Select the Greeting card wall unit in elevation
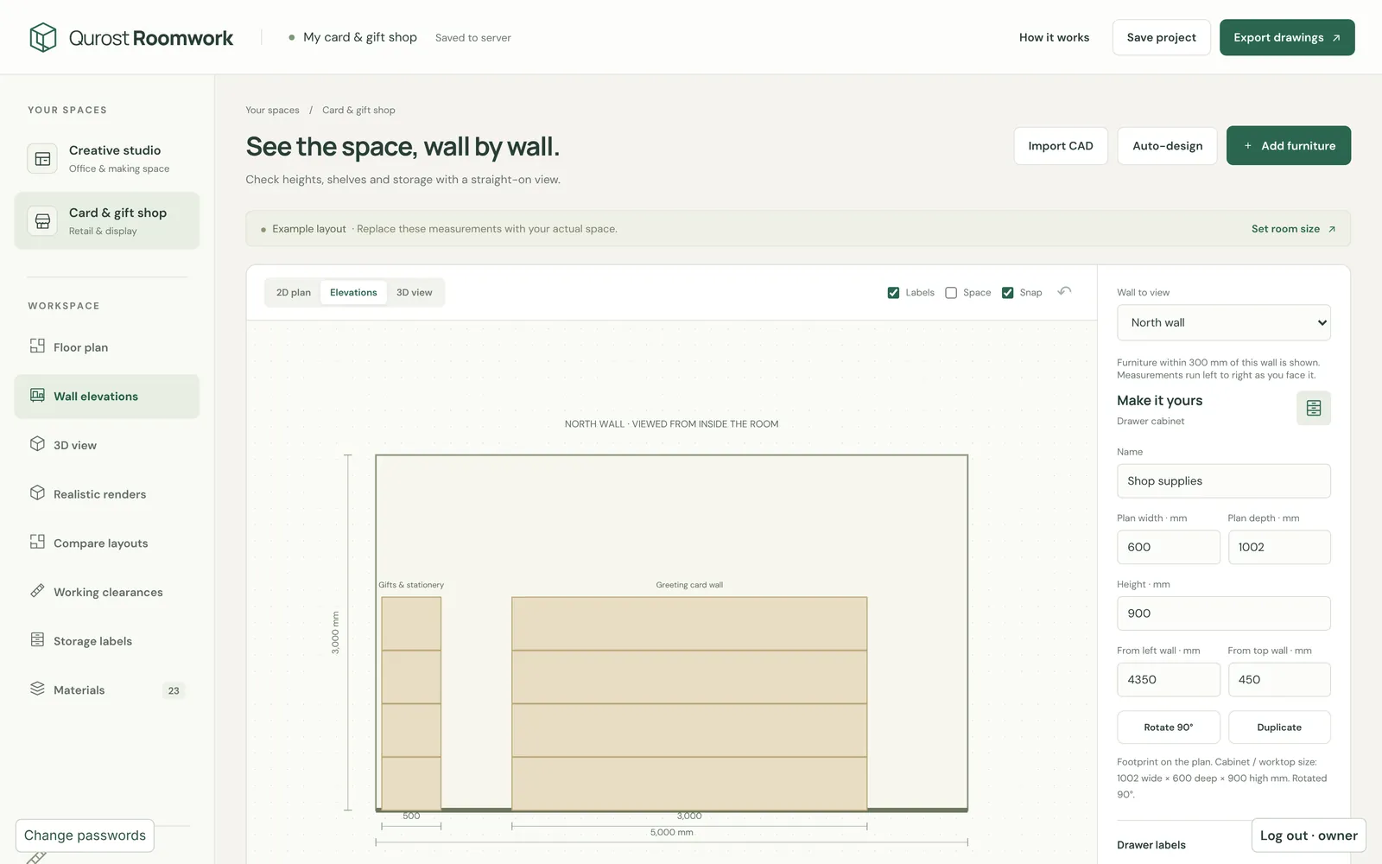 click(x=689, y=703)
